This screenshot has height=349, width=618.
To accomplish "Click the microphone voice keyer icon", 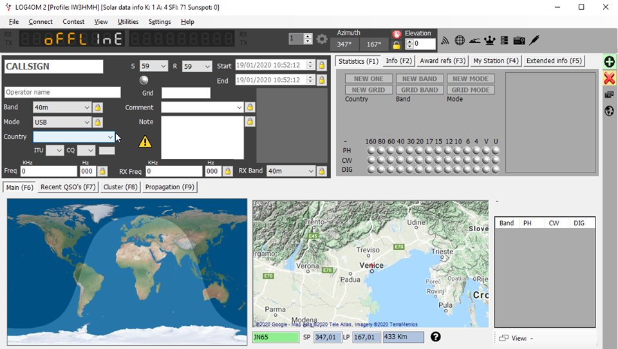I will tap(534, 40).
